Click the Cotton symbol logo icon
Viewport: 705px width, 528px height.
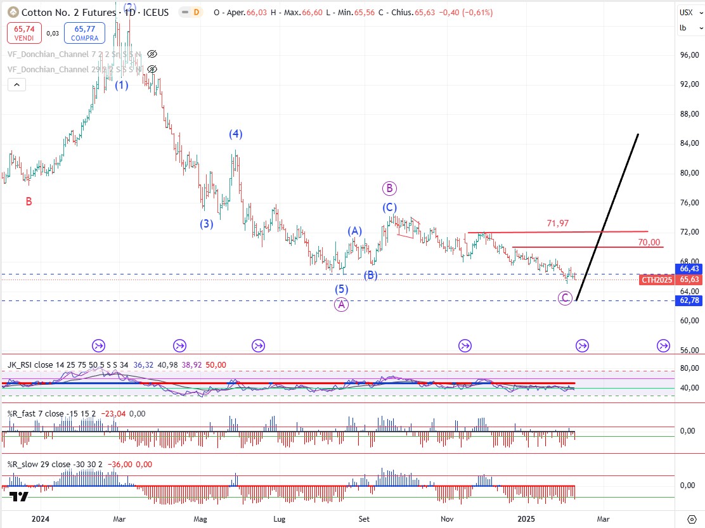tap(13, 13)
